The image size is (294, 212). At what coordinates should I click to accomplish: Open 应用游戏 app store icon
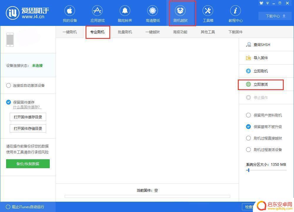[97, 11]
